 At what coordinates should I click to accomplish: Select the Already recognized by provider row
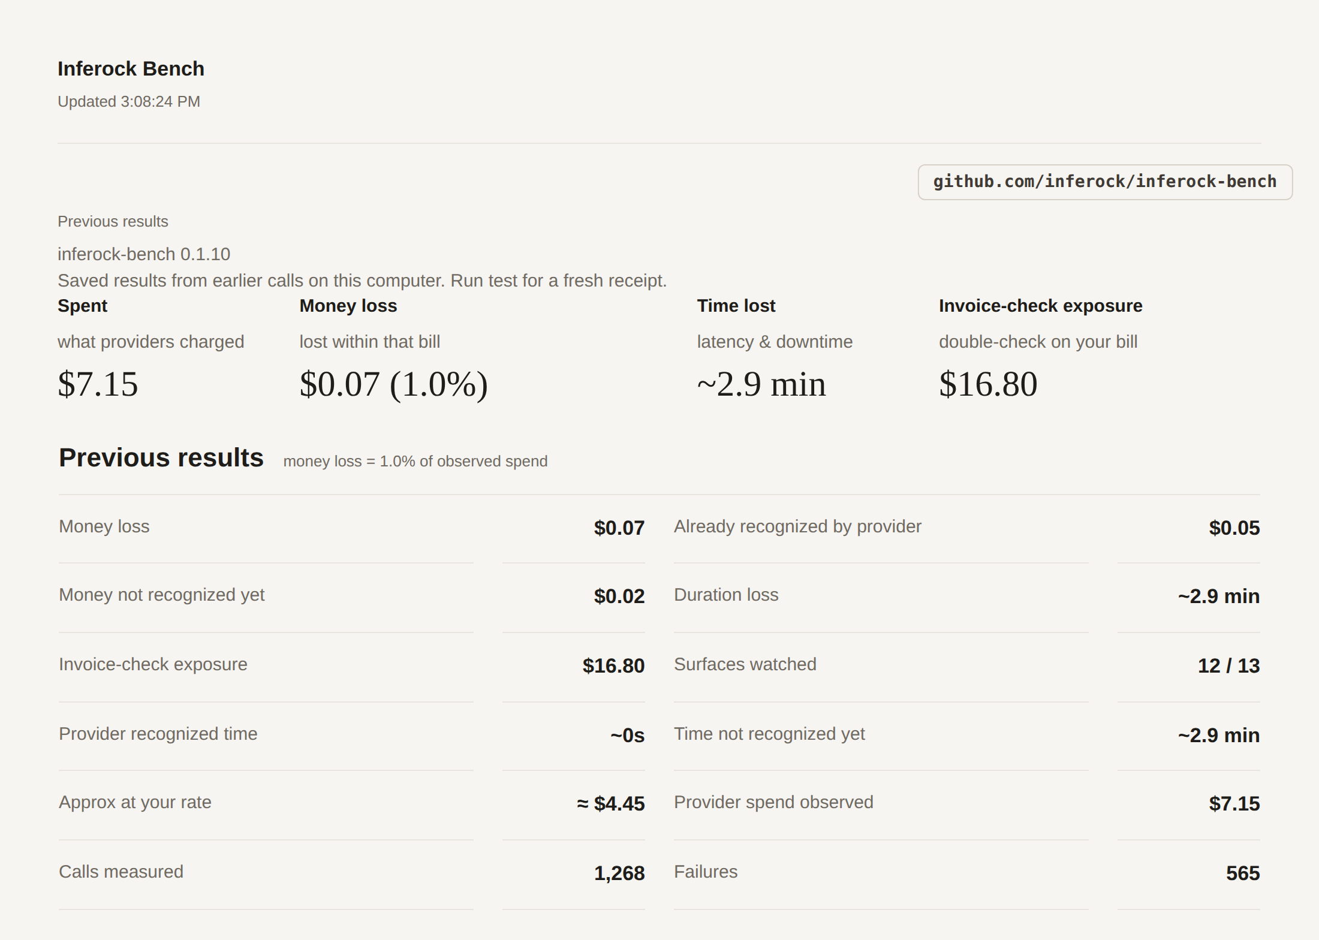click(x=966, y=528)
